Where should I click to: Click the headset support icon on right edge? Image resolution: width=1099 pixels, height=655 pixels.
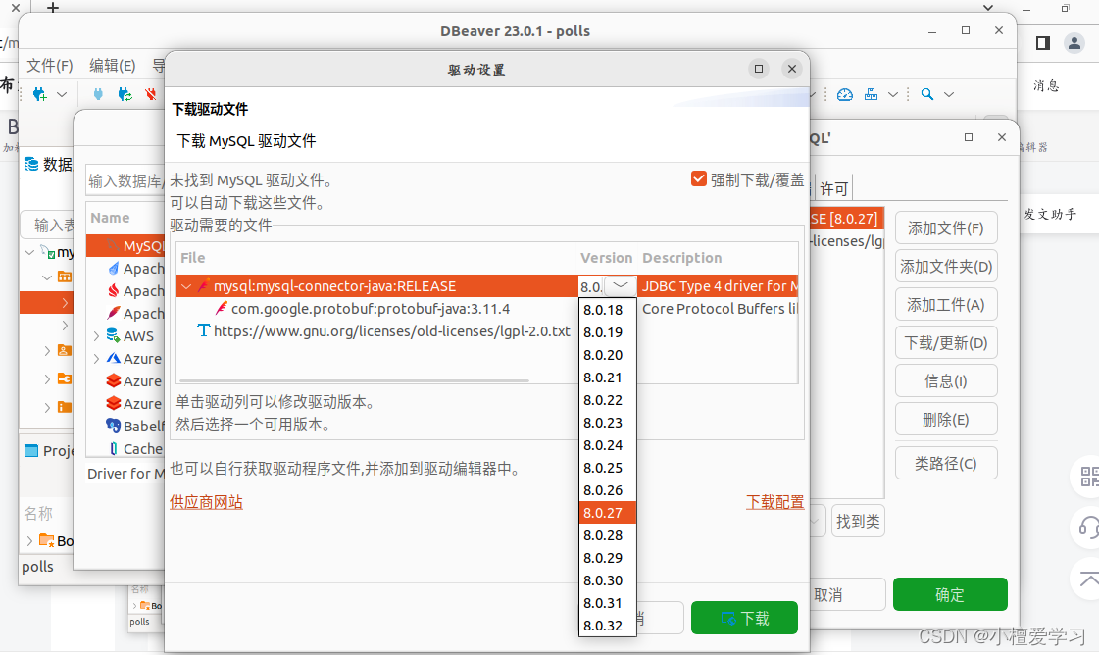pyautogui.click(x=1088, y=526)
